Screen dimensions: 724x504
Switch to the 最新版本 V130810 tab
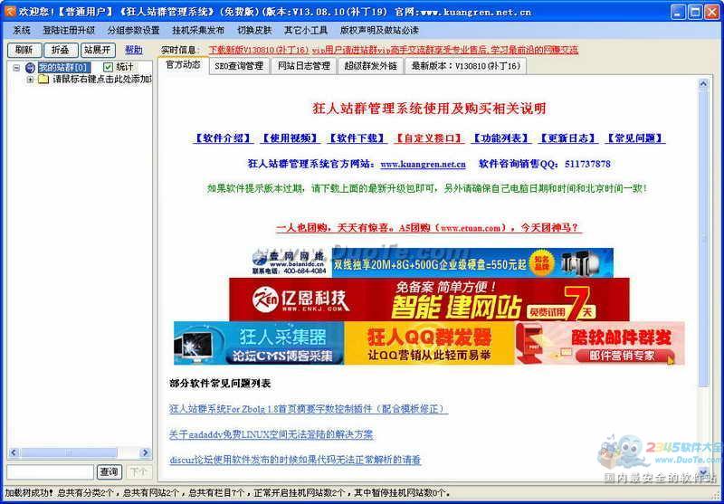click(x=466, y=65)
